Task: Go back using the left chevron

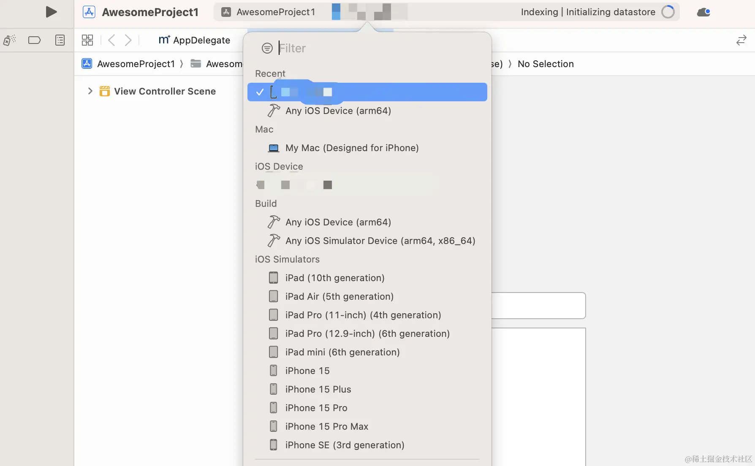Action: coord(111,40)
